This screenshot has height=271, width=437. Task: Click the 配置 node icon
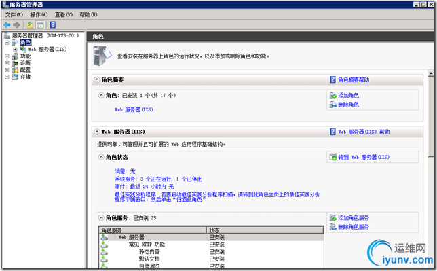tap(15, 70)
